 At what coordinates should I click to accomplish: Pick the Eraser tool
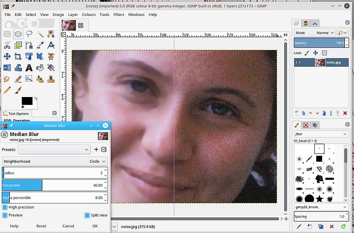[18, 78]
